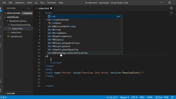Screen dimensions: 176x99
Task: Open Explorer more actions ellipsis
Action: pyautogui.click(x=29, y=8)
